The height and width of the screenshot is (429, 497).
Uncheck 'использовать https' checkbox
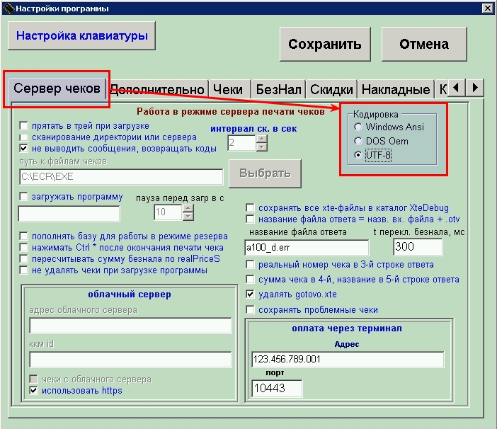click(33, 390)
